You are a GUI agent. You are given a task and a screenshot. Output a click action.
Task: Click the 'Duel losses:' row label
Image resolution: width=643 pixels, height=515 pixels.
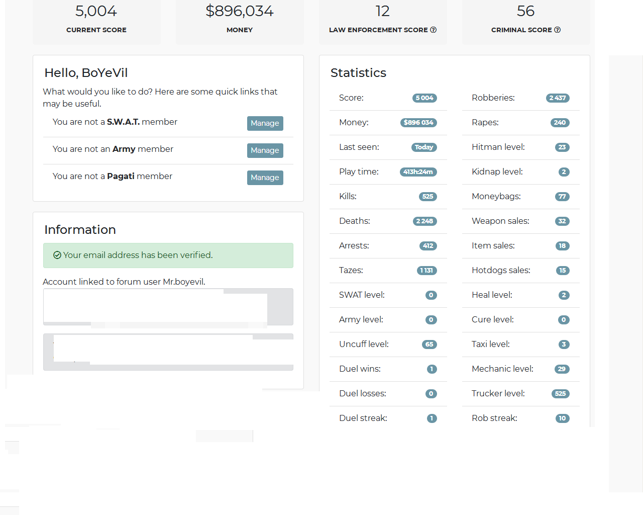point(363,393)
